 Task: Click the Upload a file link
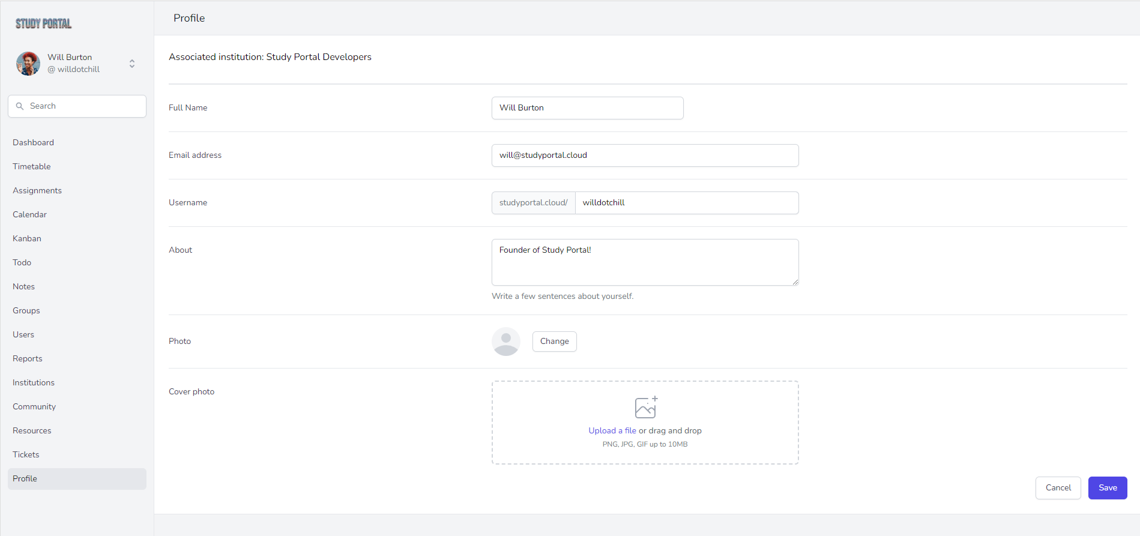612,430
